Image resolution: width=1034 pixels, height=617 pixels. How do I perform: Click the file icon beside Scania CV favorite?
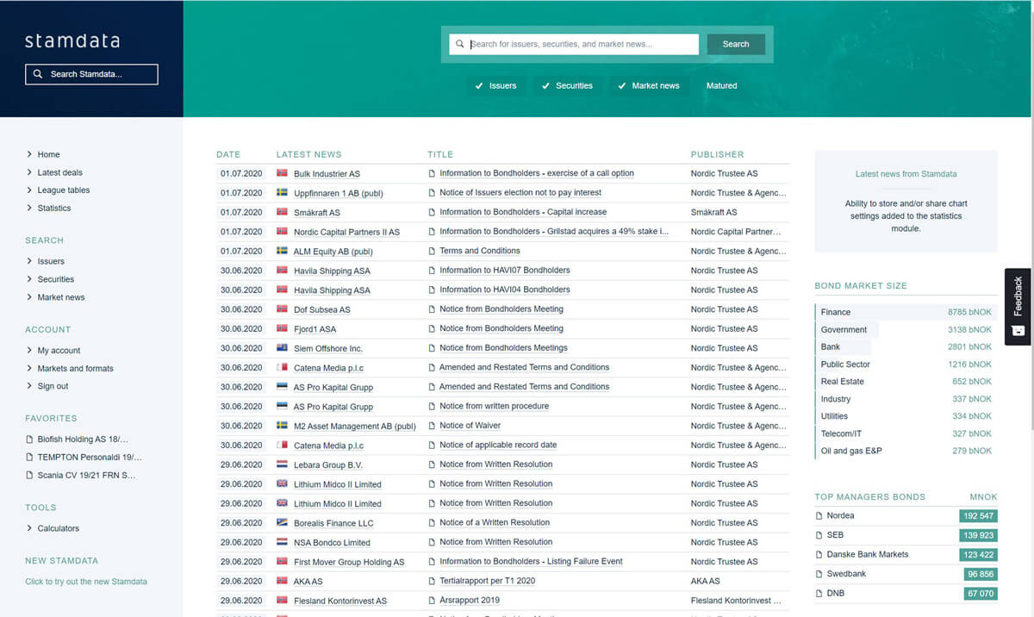29,475
